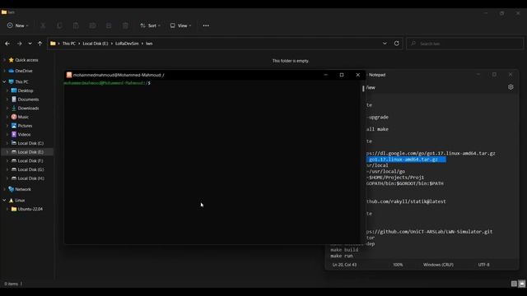Viewport: 527px width, 296px height.
Task: Select Linux in navigation pane
Action: coord(20,200)
